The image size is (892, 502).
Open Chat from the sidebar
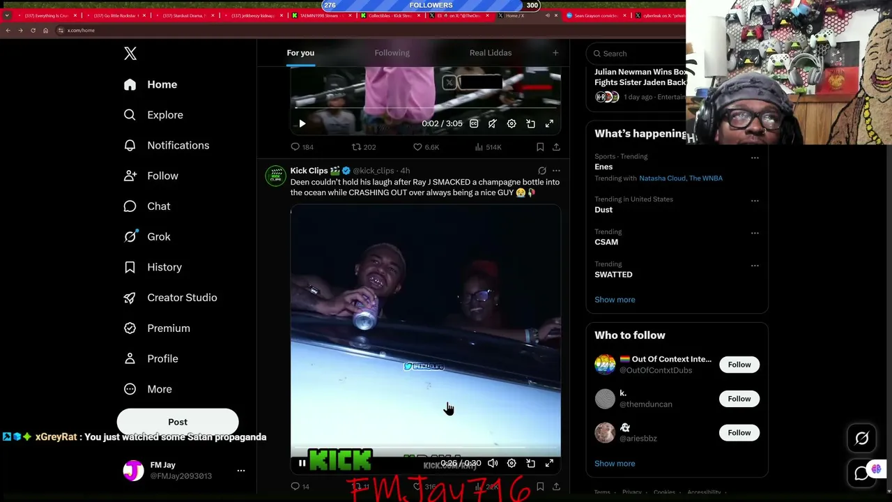point(146,206)
